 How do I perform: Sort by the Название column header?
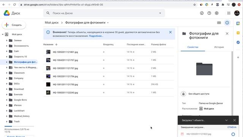[48, 45]
